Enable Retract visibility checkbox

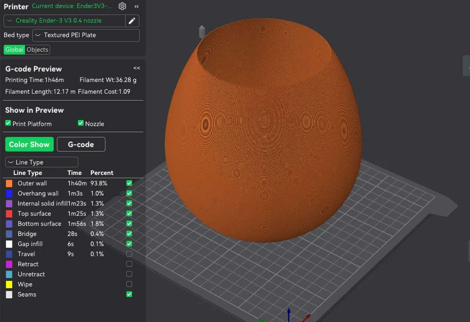129,264
